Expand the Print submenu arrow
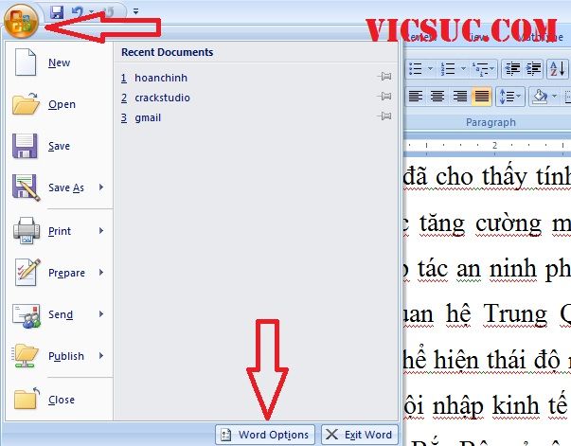571x446 pixels. click(101, 231)
